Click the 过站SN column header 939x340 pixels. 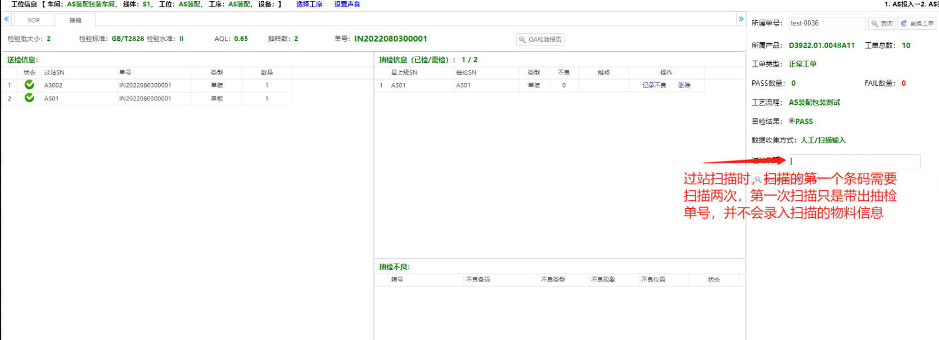tap(55, 72)
